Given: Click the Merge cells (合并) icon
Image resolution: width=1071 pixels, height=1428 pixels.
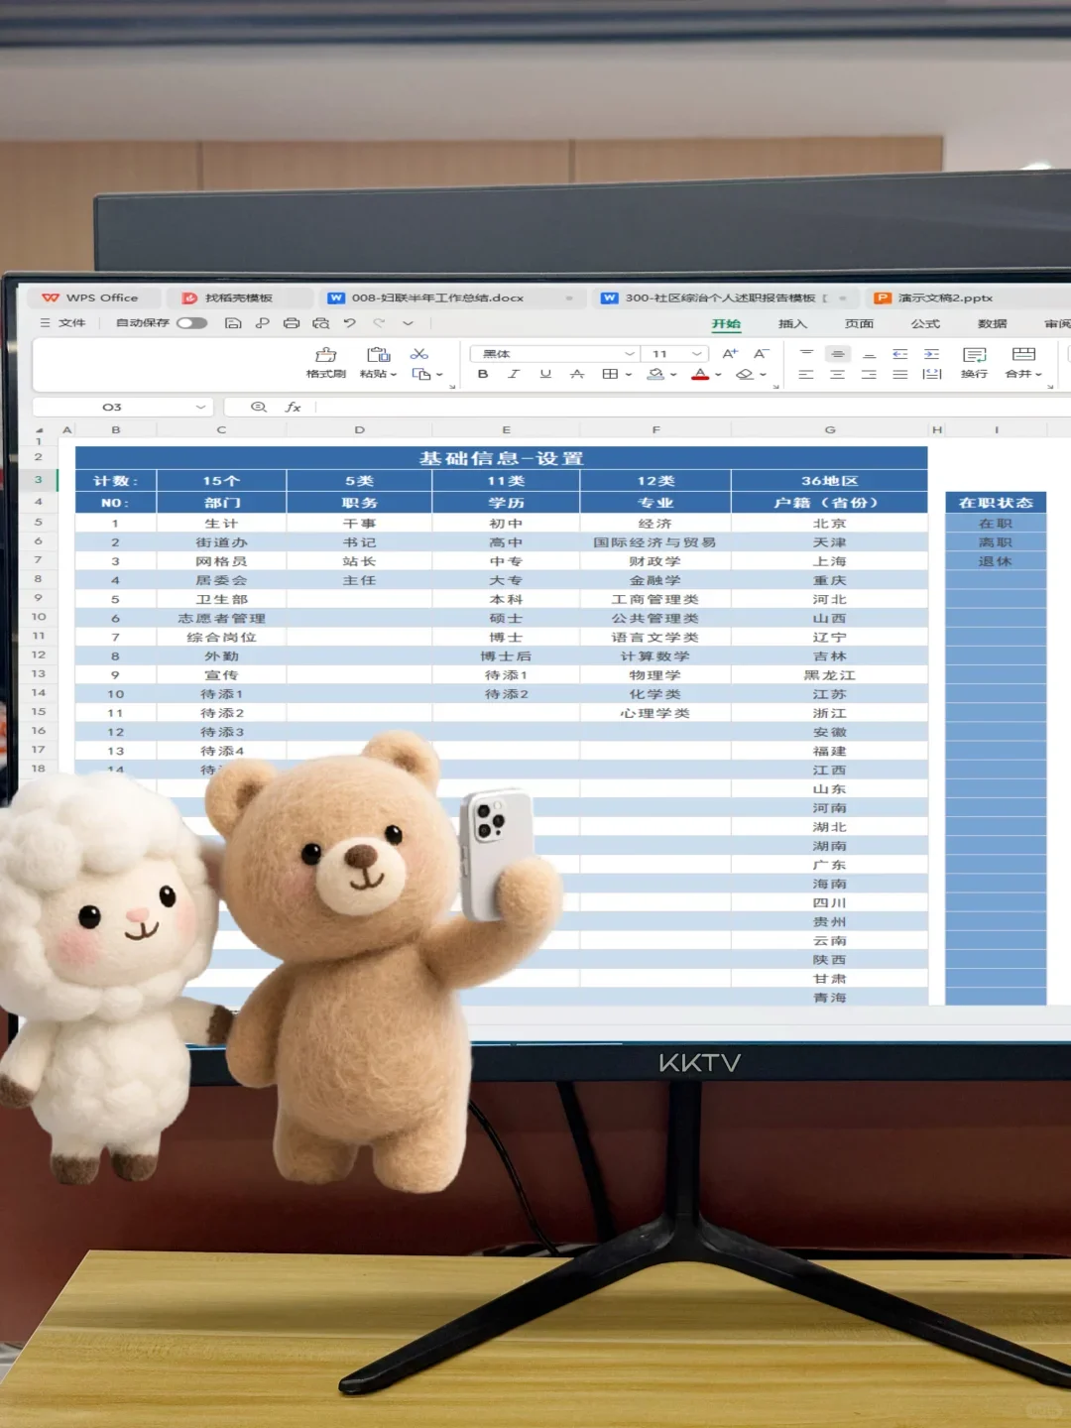Looking at the screenshot, I should pyautogui.click(x=1023, y=354).
